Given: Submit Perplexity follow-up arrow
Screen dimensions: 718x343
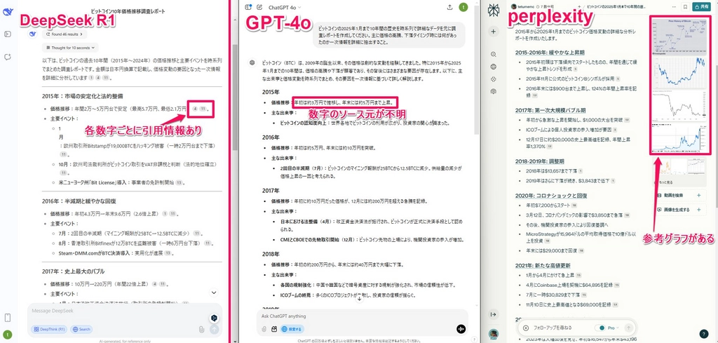Looking at the screenshot, I should pos(629,328).
